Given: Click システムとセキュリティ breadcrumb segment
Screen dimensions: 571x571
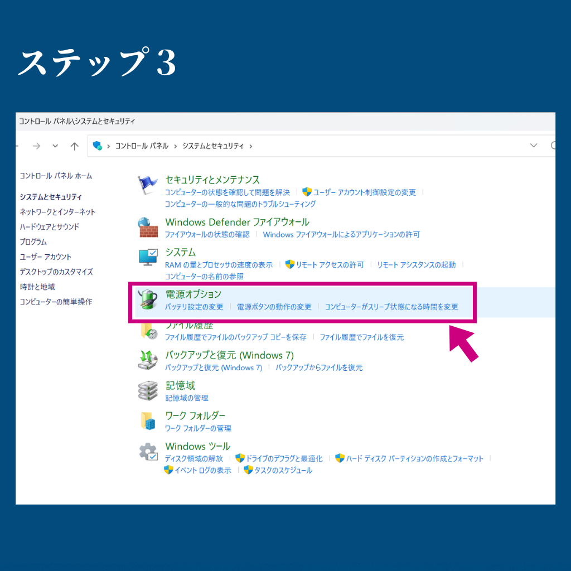Looking at the screenshot, I should (213, 146).
